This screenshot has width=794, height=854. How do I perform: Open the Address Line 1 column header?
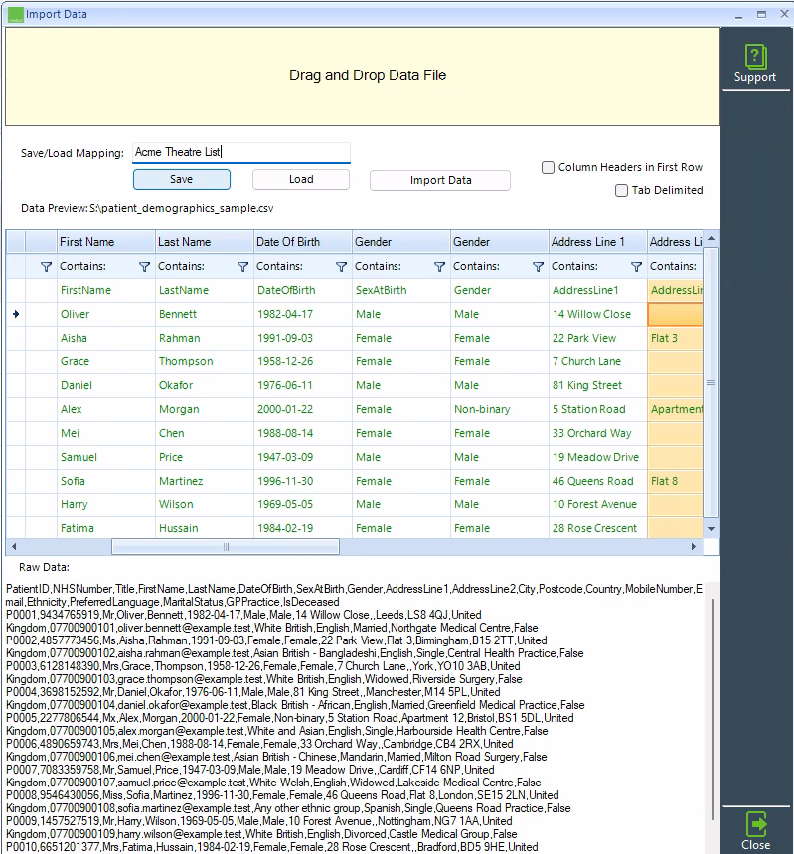point(598,242)
